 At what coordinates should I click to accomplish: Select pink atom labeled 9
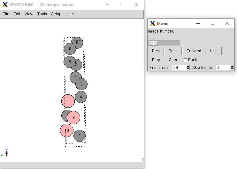point(73,118)
